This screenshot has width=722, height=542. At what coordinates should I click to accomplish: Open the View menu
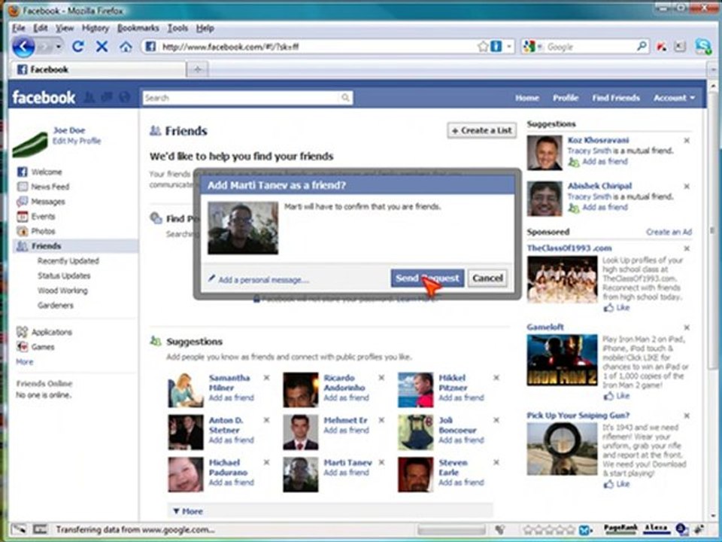coord(65,28)
